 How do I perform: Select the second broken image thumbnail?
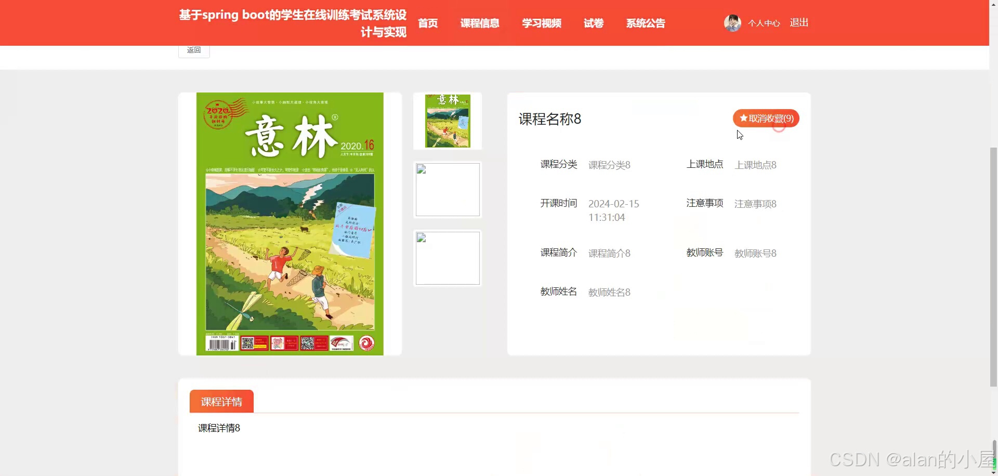448,190
